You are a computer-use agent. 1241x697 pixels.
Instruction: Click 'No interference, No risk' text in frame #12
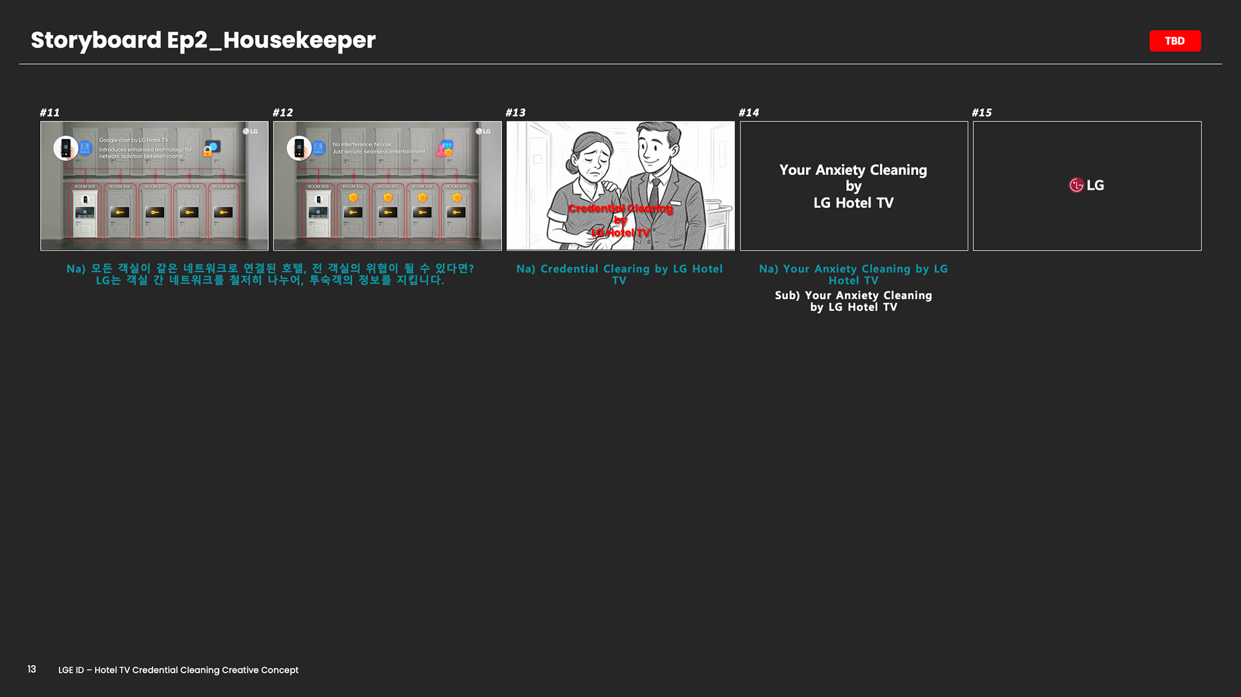tap(362, 145)
